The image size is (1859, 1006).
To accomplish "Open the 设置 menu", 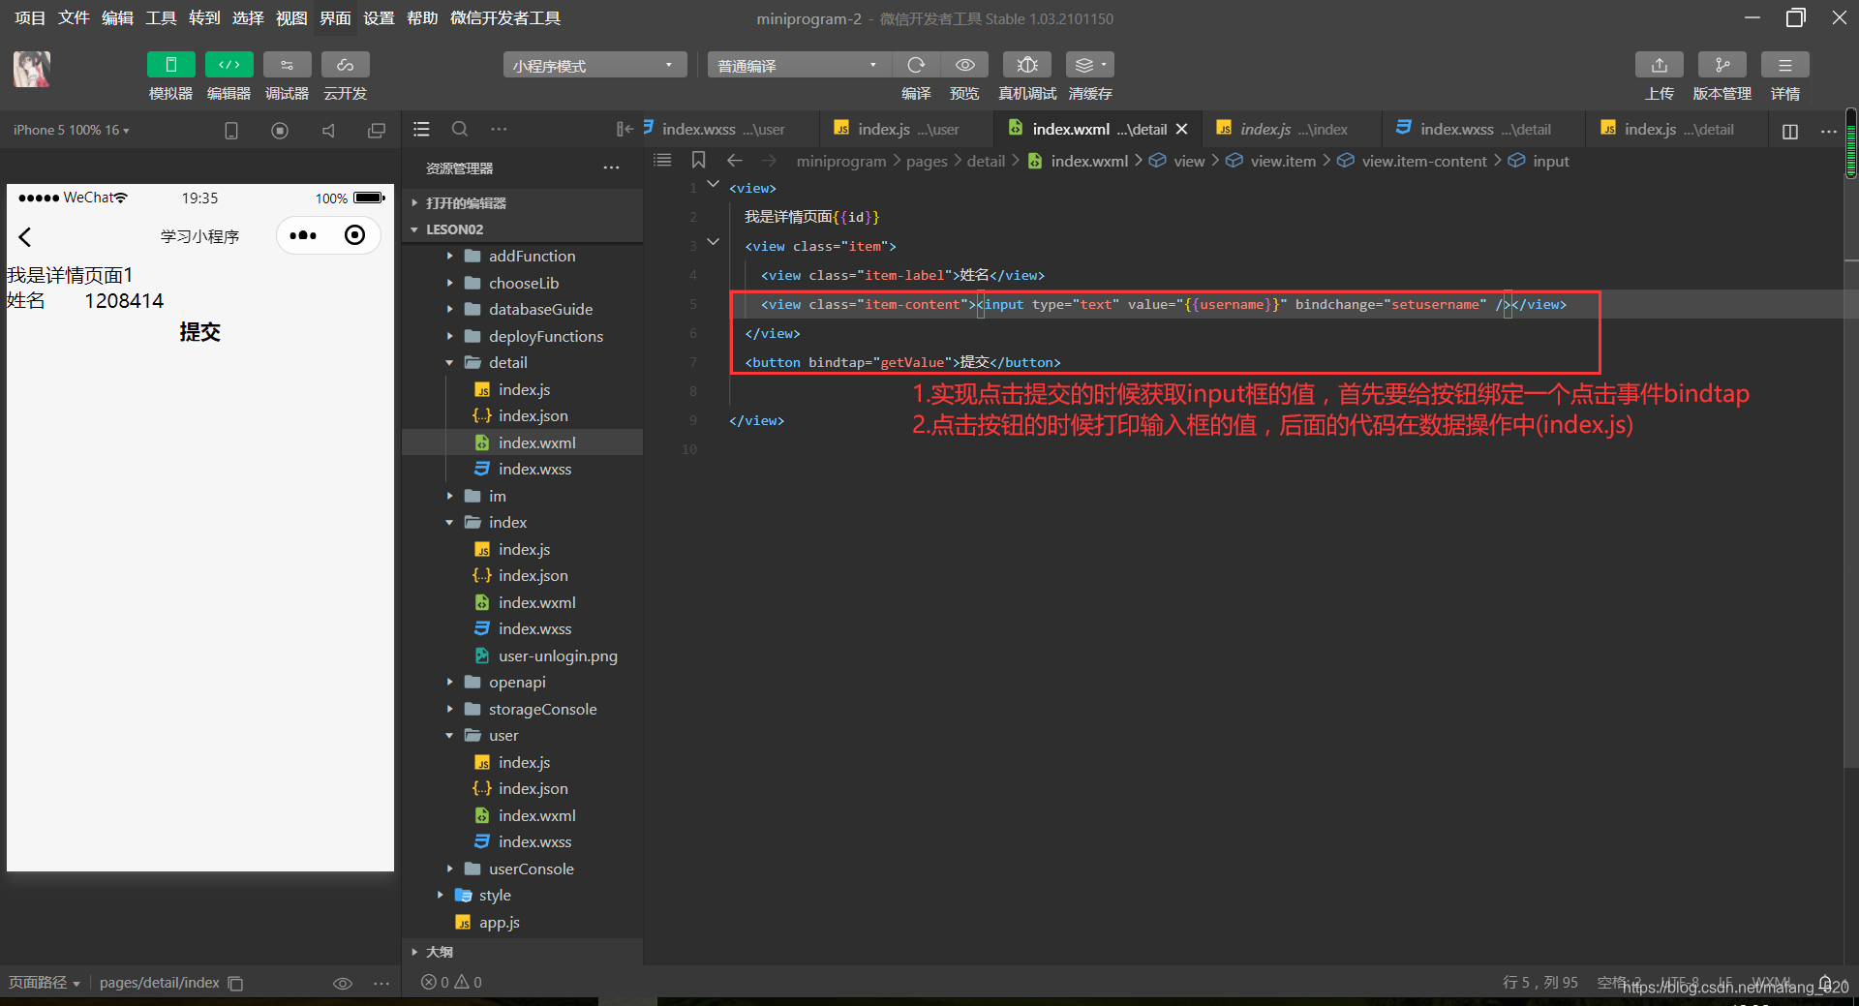I will 379,17.
